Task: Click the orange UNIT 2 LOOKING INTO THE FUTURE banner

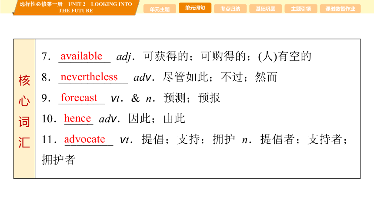Action: tap(76, 7)
